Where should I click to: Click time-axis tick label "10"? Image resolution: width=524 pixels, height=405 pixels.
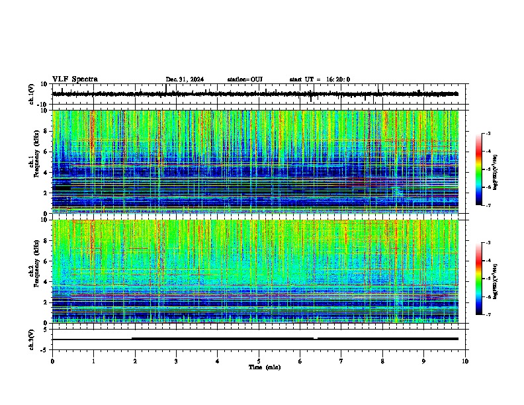pos(465,361)
